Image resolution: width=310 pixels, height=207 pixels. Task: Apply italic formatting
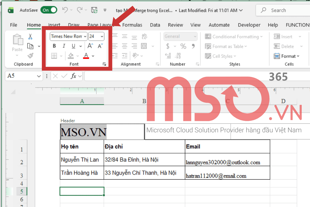(64, 46)
